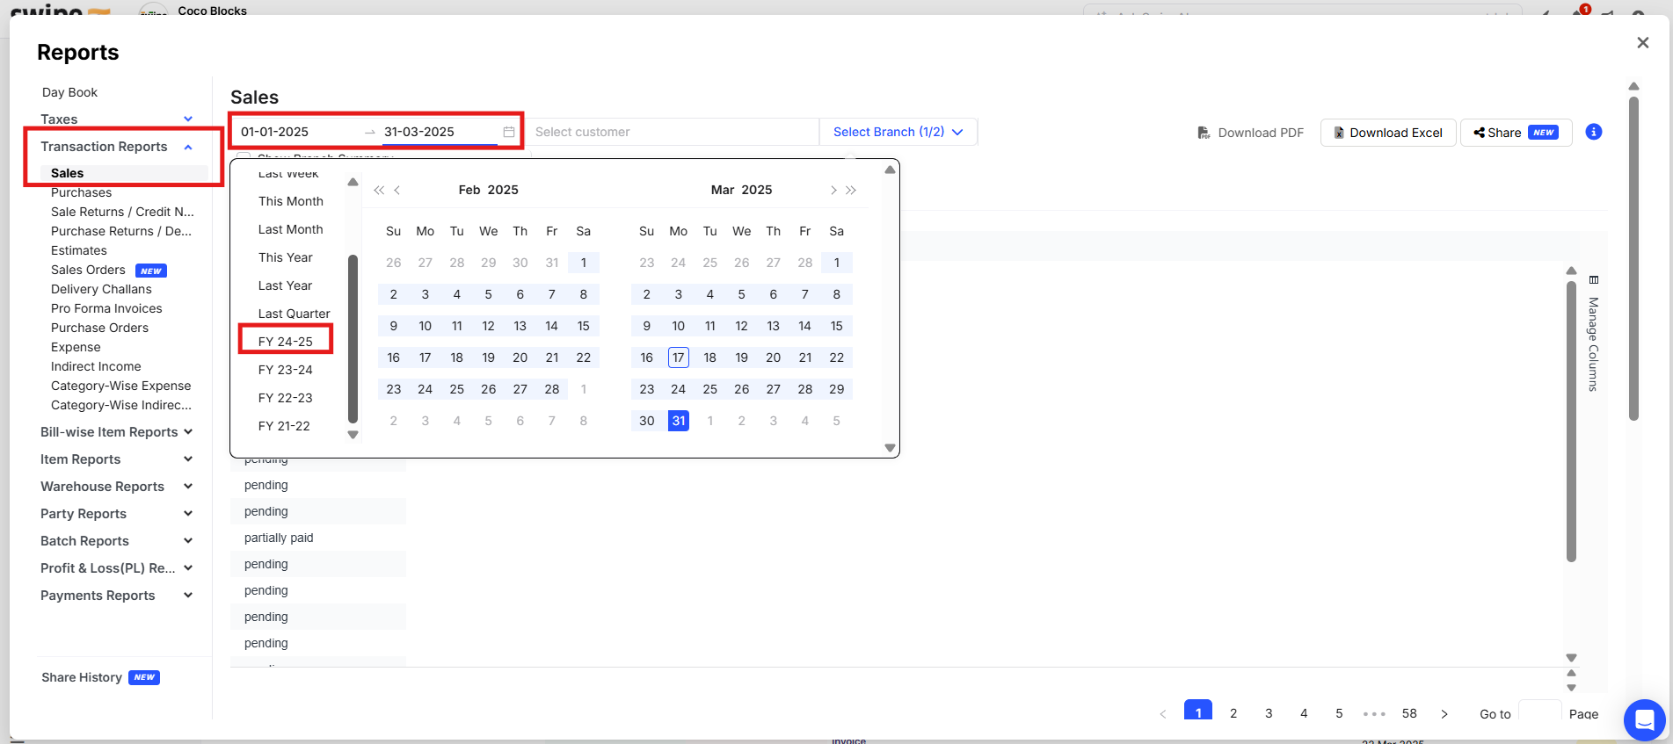Go to page 2 in pagination
This screenshot has width=1673, height=744.
[x=1233, y=713]
